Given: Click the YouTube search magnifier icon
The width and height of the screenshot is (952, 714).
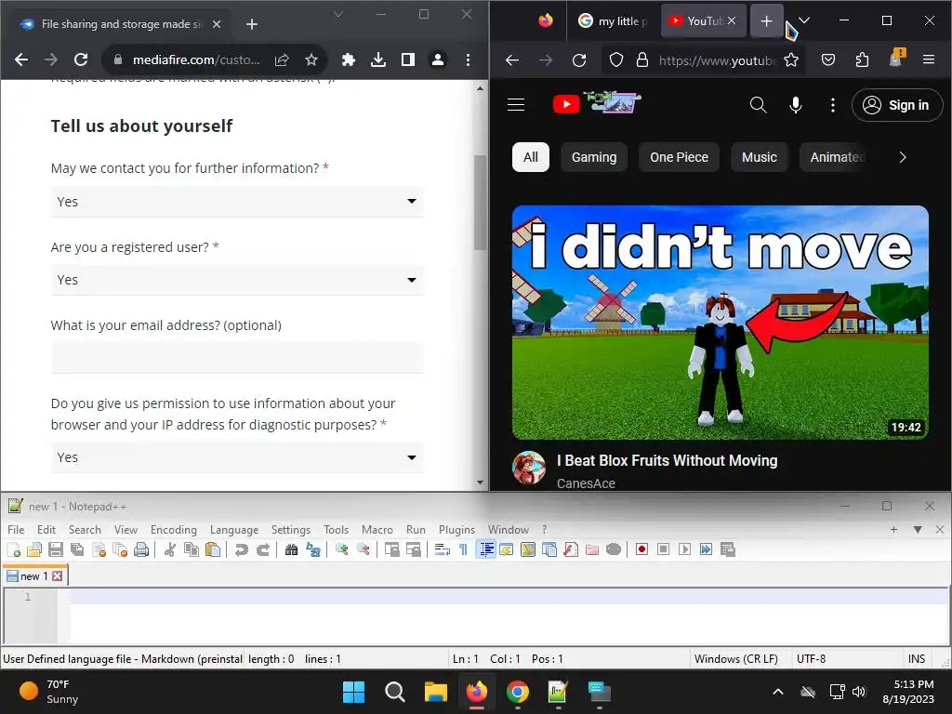Looking at the screenshot, I should click(x=758, y=105).
